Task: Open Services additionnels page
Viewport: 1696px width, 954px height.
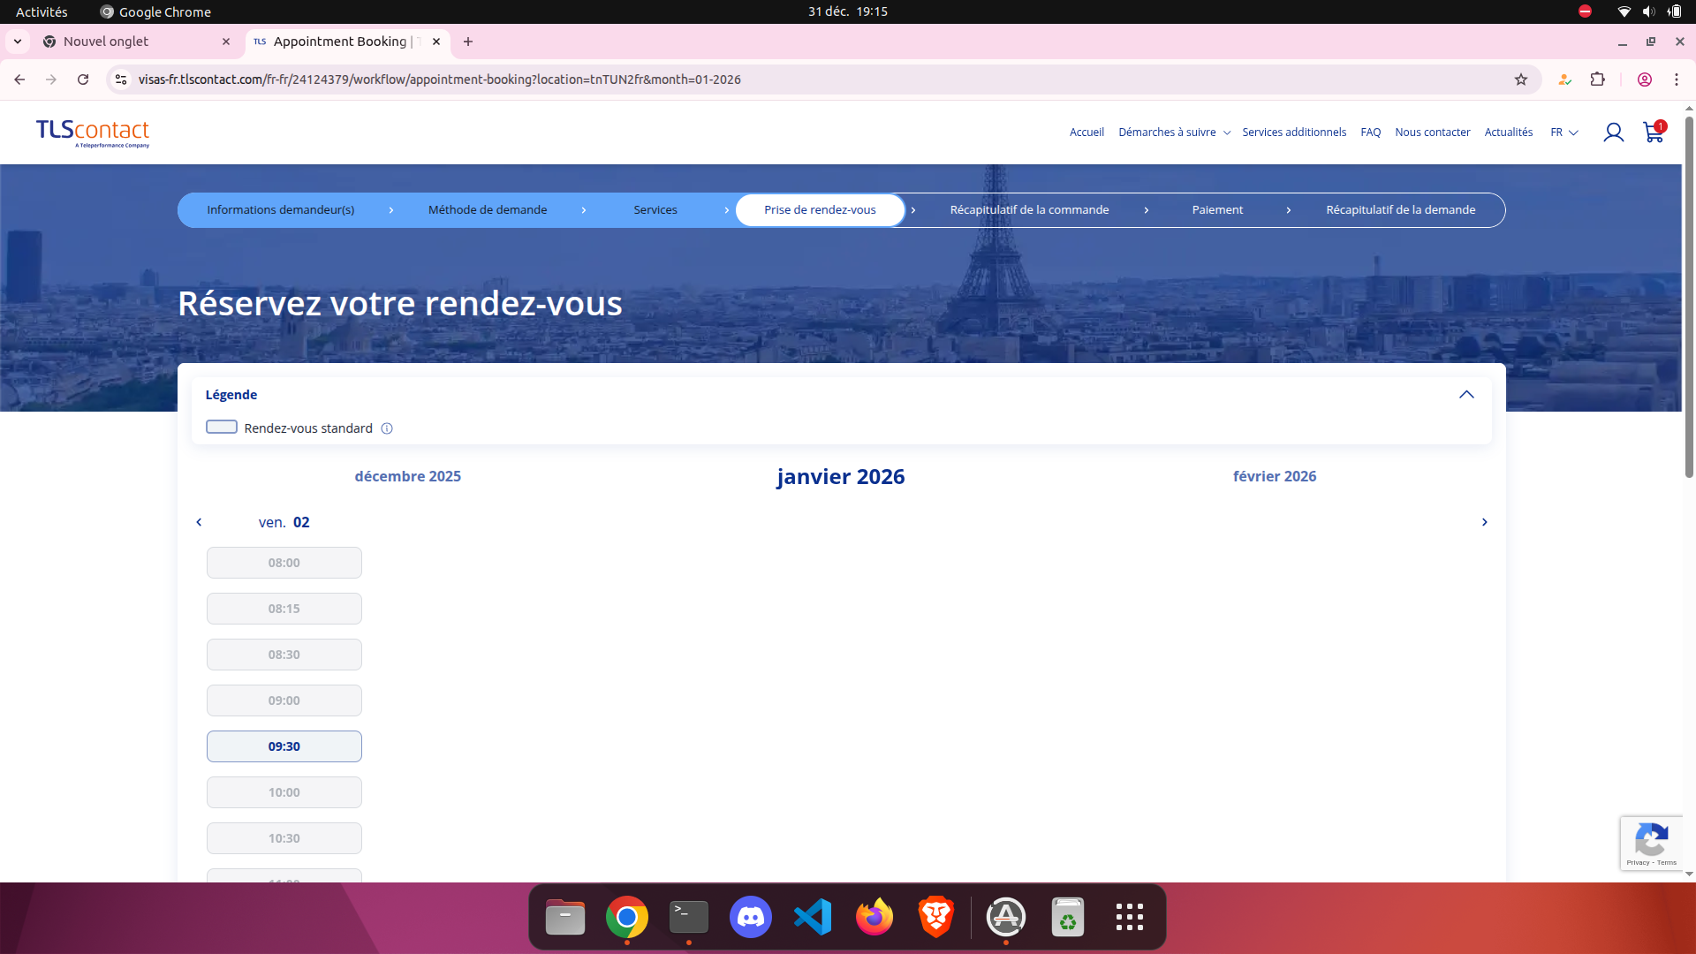Action: (1294, 132)
